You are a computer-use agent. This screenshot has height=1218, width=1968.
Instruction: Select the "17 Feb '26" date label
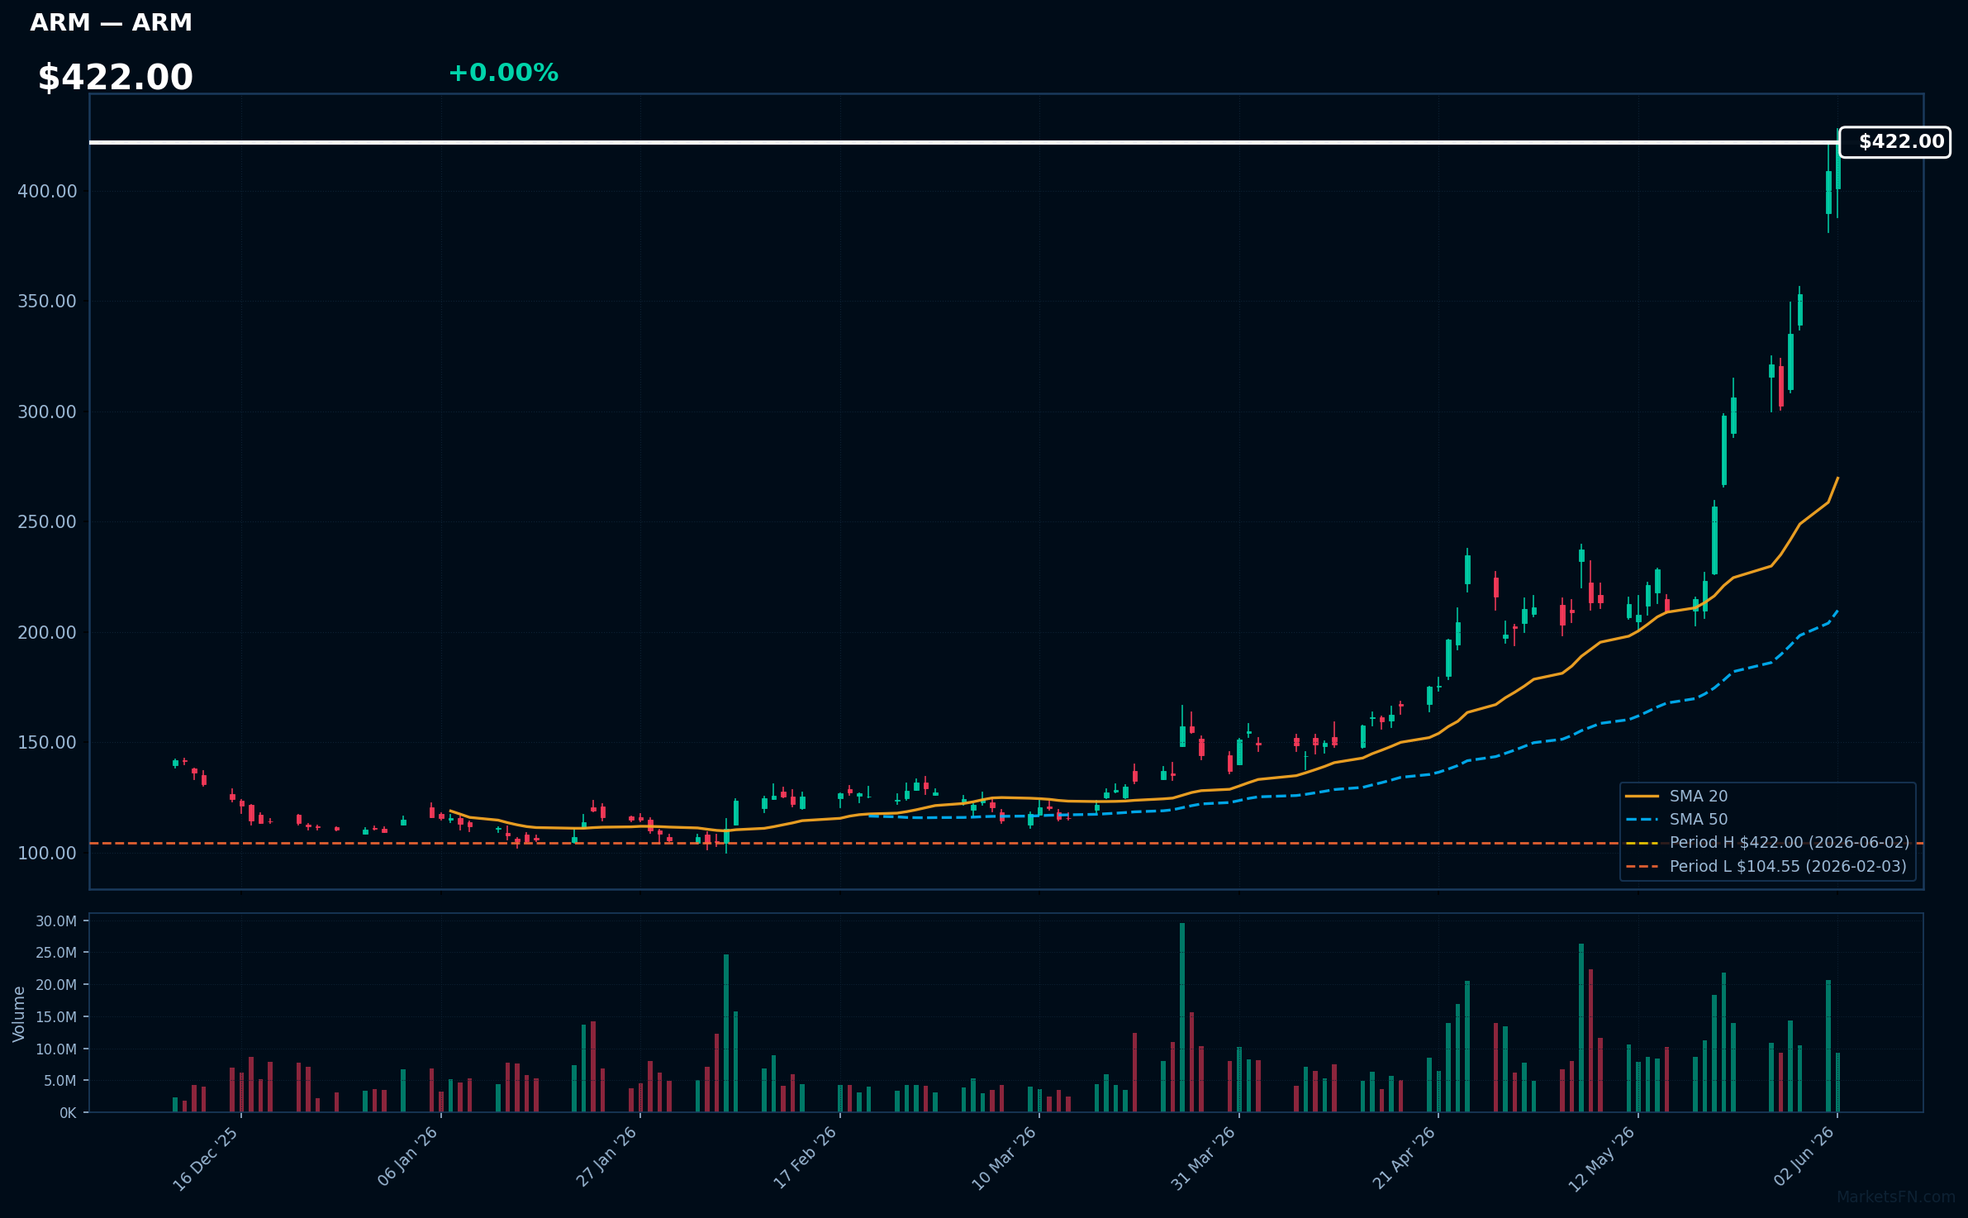(806, 1158)
